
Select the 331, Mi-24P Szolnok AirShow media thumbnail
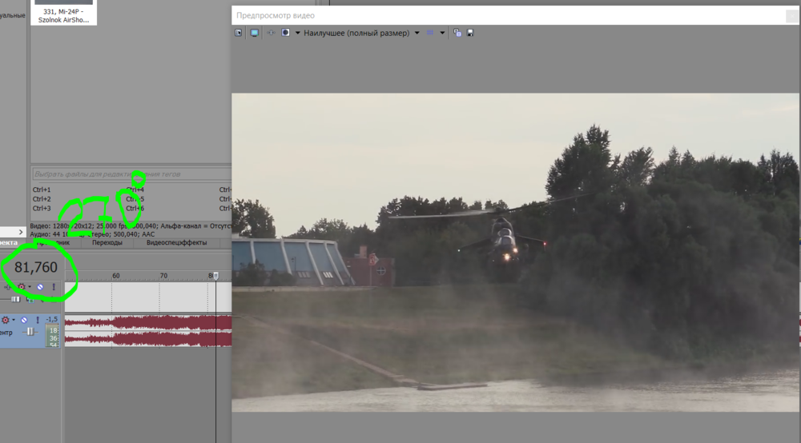pyautogui.click(x=63, y=12)
